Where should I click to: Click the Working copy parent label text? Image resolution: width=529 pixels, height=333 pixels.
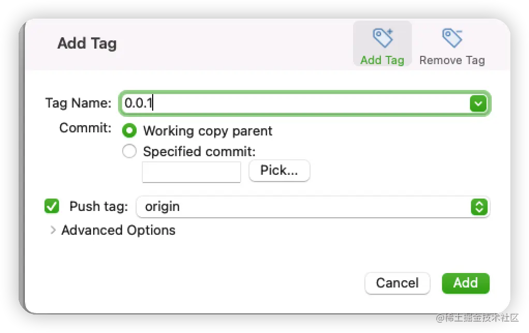208,131
